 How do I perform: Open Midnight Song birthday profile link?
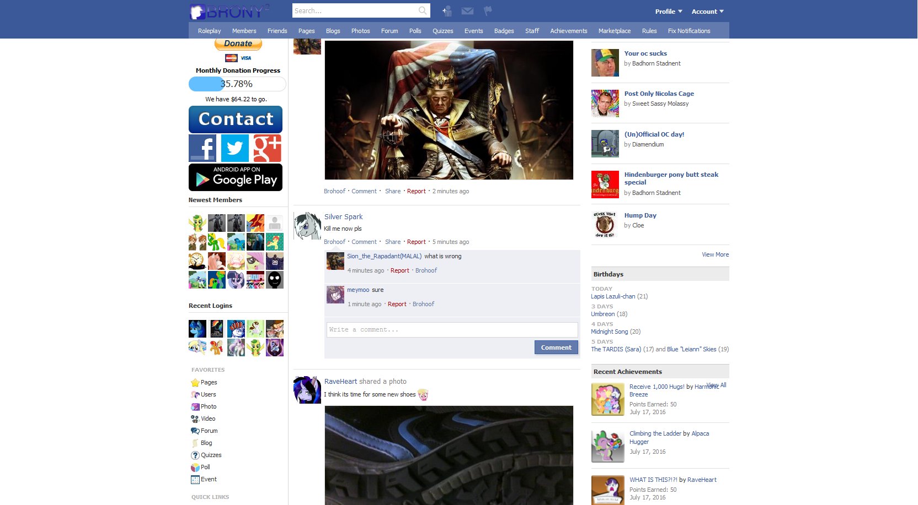click(x=609, y=332)
